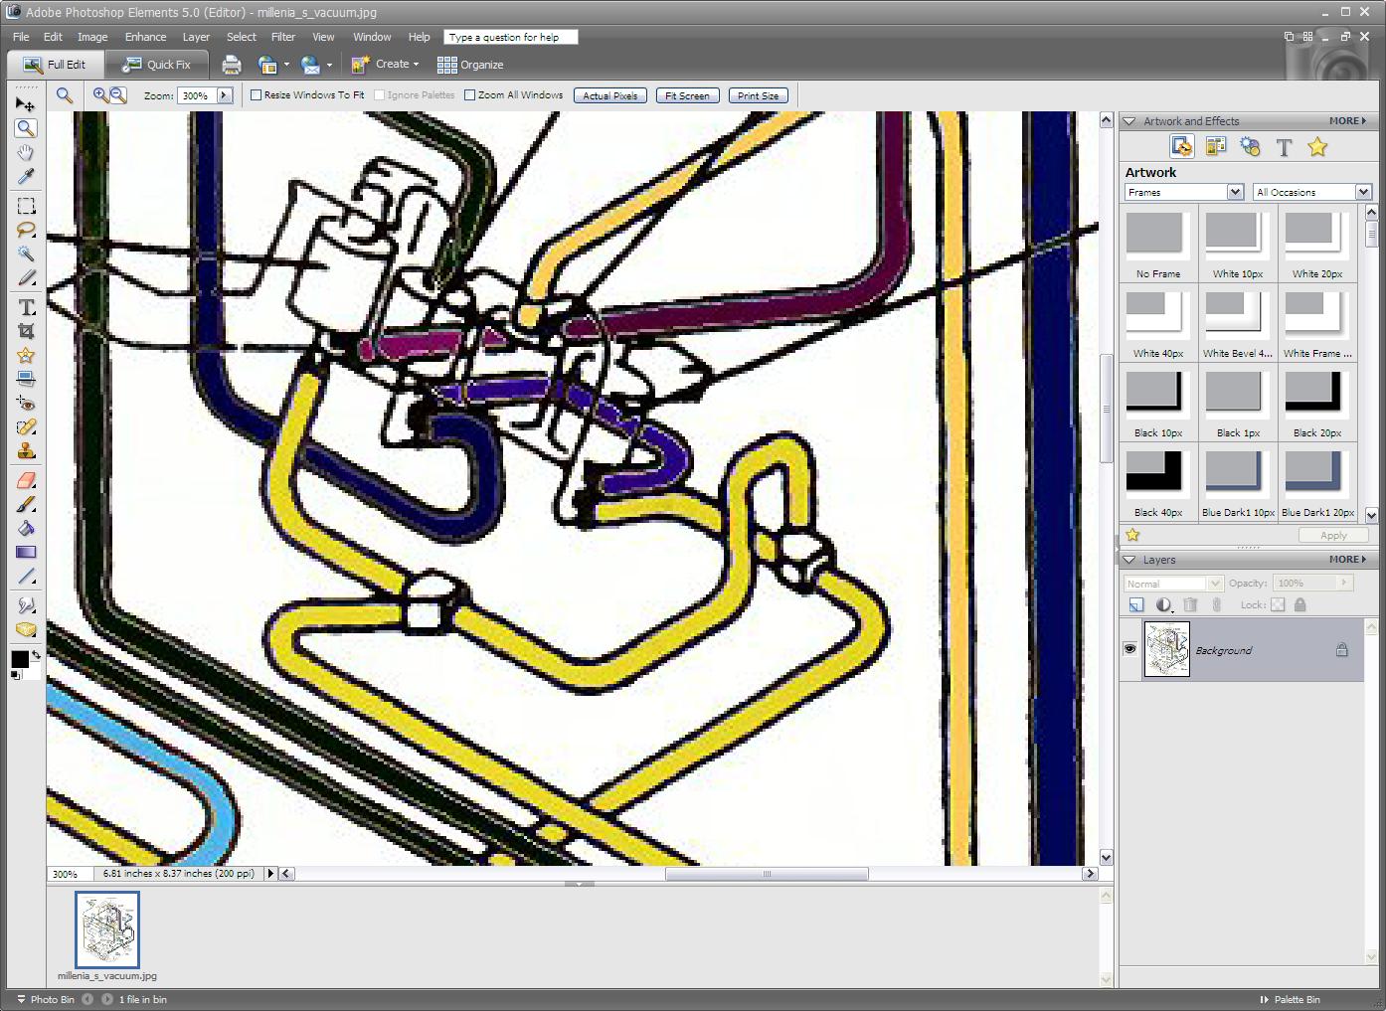This screenshot has width=1386, height=1011.
Task: Click the Zoom In magnifier icon
Action: tap(100, 95)
